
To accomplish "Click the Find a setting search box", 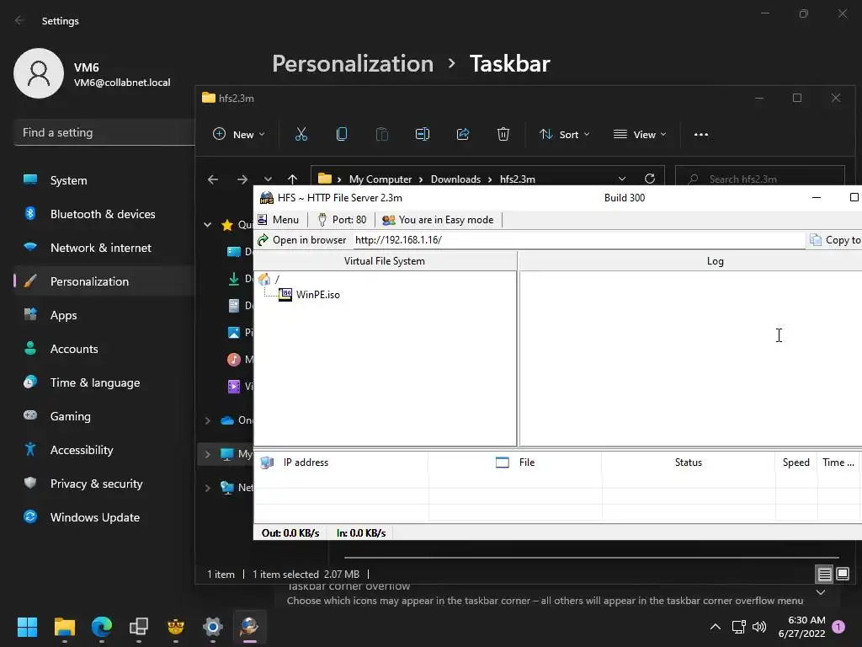I will pos(104,132).
